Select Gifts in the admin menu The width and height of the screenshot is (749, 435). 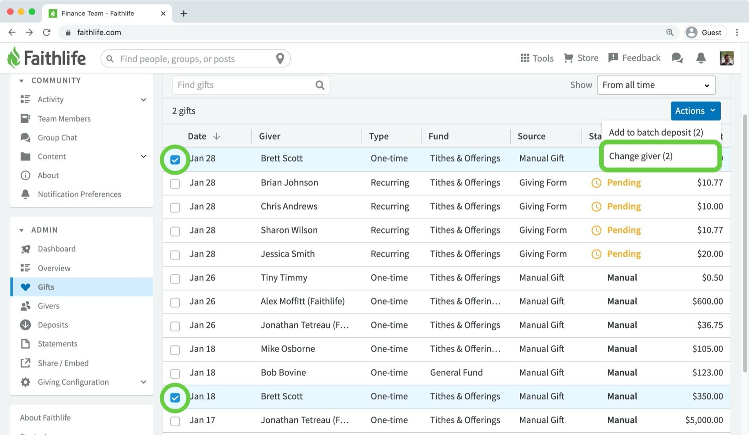(x=82, y=287)
